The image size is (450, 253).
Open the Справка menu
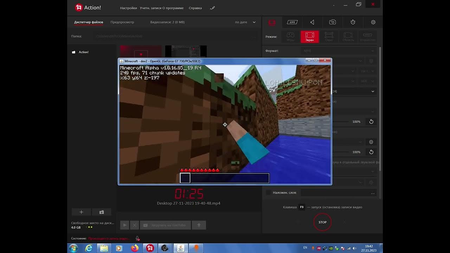coord(195,8)
